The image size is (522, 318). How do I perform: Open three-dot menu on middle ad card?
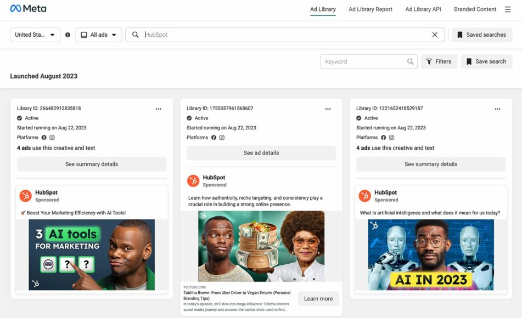[x=328, y=109]
